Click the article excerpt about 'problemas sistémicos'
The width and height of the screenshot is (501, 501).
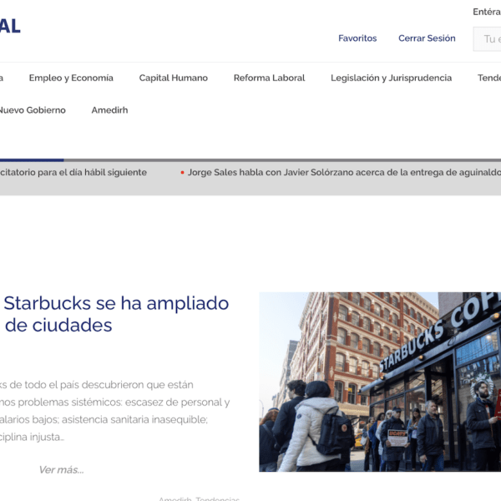coord(114,411)
